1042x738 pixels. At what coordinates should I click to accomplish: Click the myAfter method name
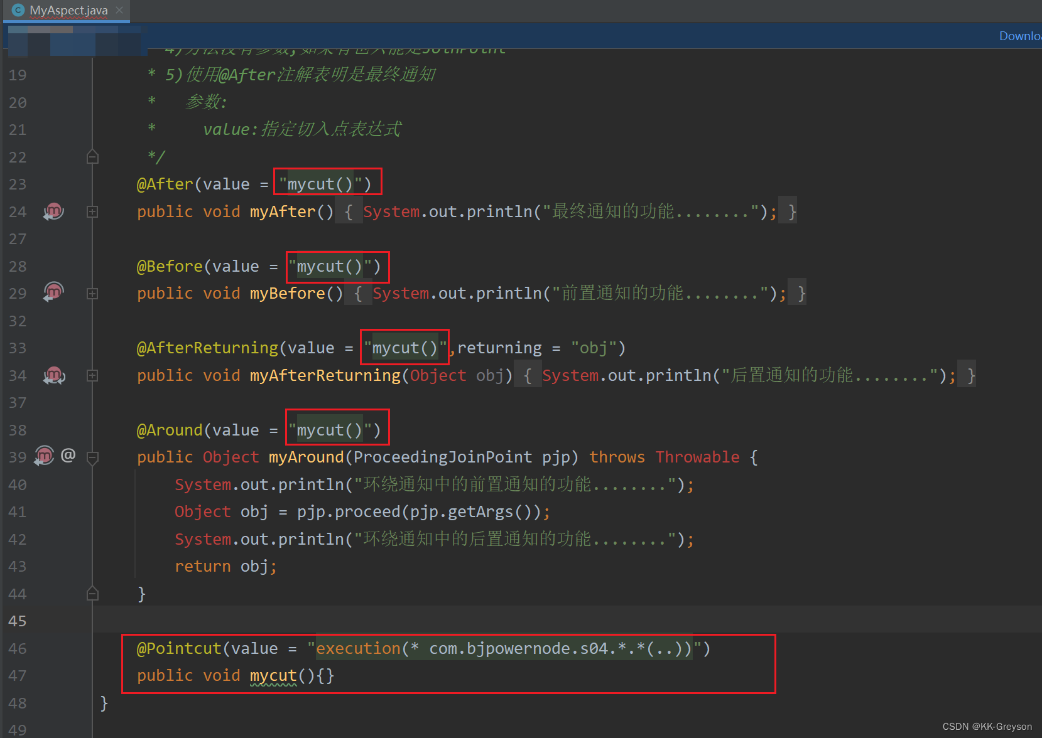283,212
